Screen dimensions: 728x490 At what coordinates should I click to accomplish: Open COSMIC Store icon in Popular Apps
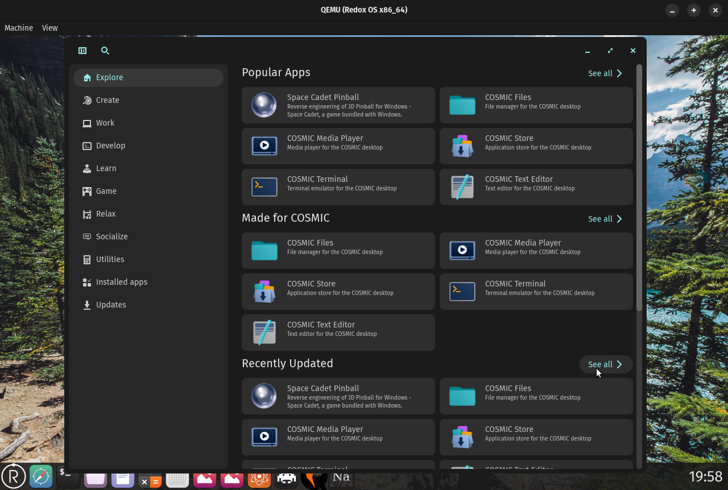(x=462, y=146)
